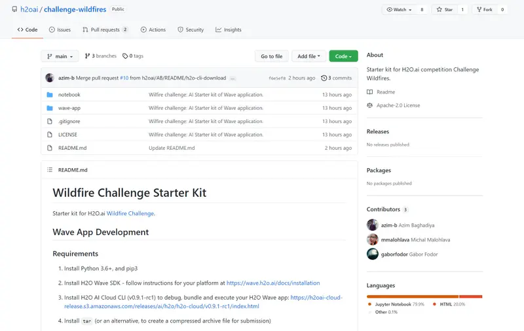
Task: Open the challenge-wildfires repository link
Action: pyautogui.click(x=75, y=9)
